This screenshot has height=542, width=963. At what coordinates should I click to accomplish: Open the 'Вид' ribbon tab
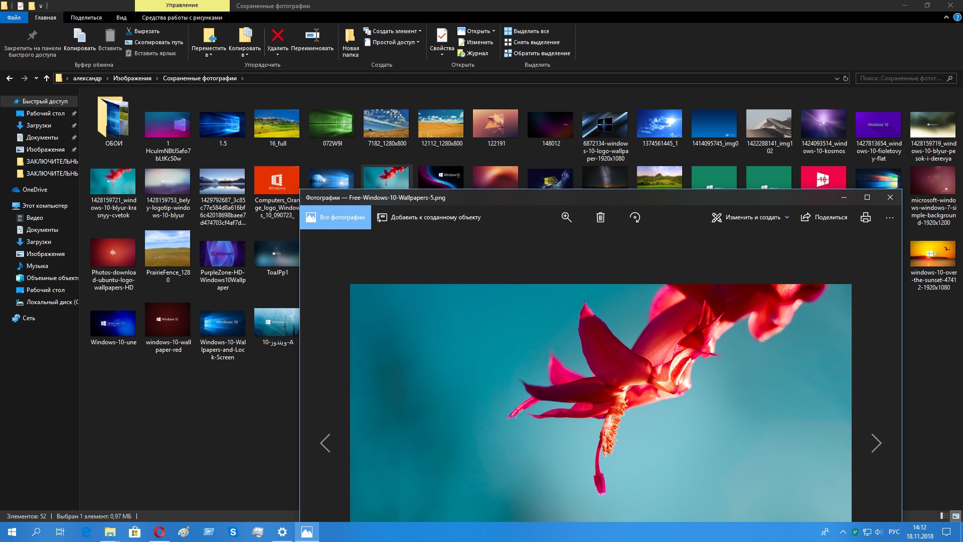(121, 18)
